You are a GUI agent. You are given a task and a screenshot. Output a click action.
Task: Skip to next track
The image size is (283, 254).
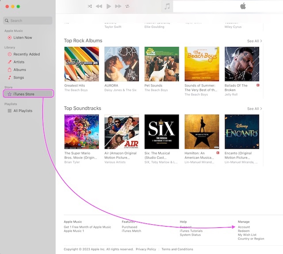coord(118,6)
